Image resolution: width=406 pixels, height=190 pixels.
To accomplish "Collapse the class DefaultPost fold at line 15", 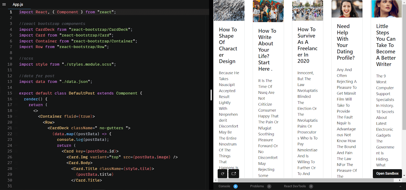I will pyautogui.click(x=16, y=93).
